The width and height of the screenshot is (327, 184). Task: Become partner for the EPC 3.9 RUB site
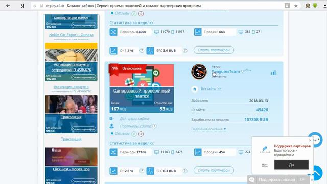[214, 50]
